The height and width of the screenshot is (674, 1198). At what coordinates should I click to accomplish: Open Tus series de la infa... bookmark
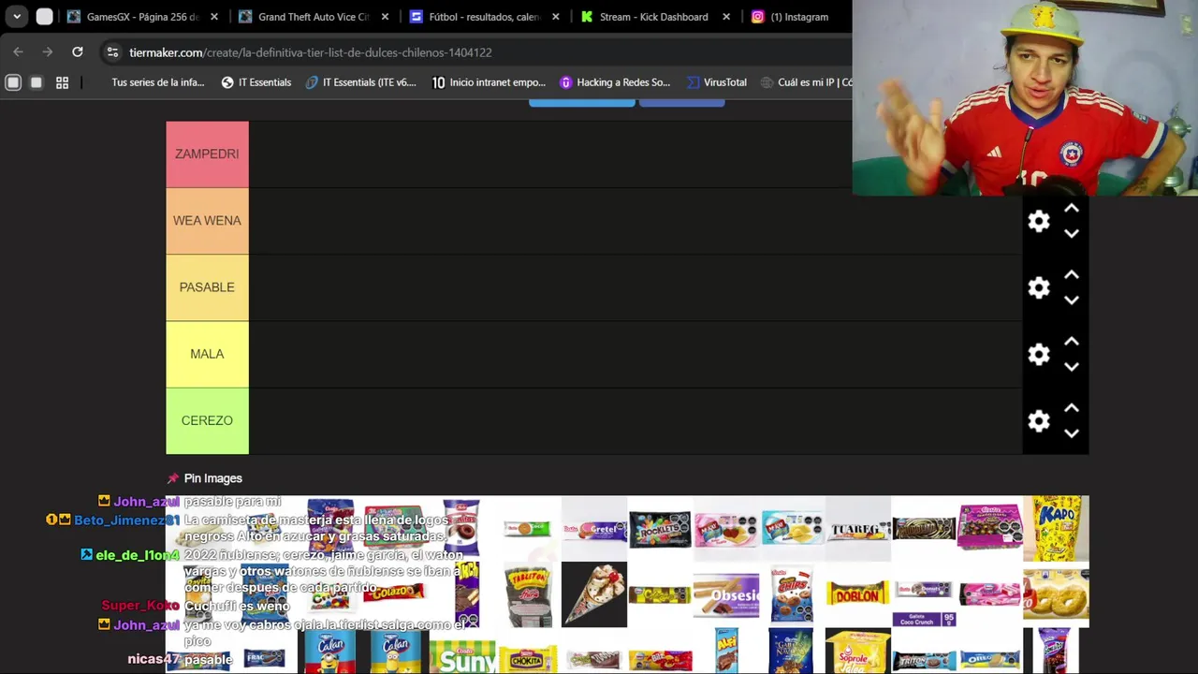point(157,82)
